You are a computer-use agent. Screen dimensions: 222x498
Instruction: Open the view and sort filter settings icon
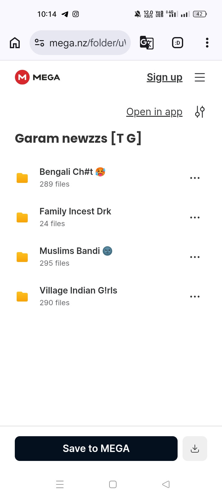pyautogui.click(x=200, y=112)
